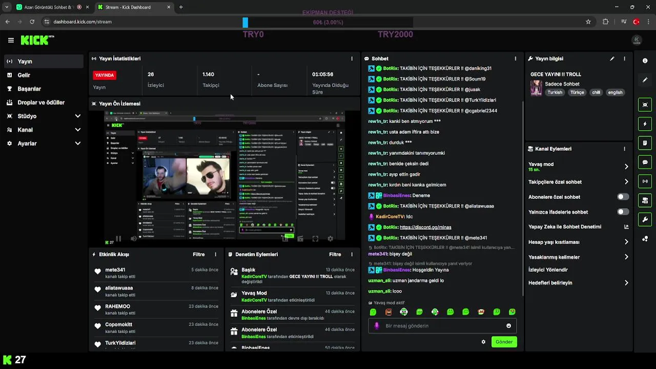Select Yayın in the left sidebar
The height and width of the screenshot is (369, 656).
coord(44,61)
